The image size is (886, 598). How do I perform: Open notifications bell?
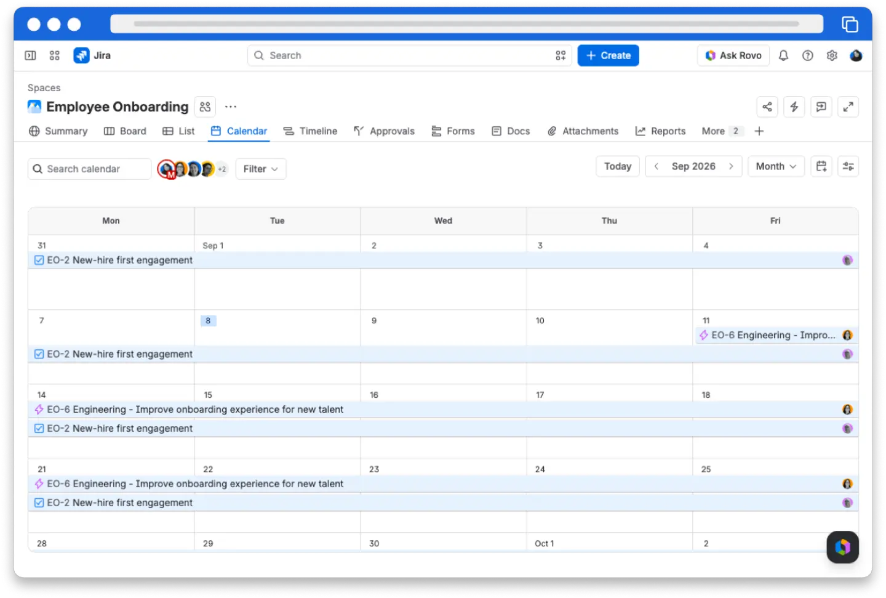(x=783, y=55)
